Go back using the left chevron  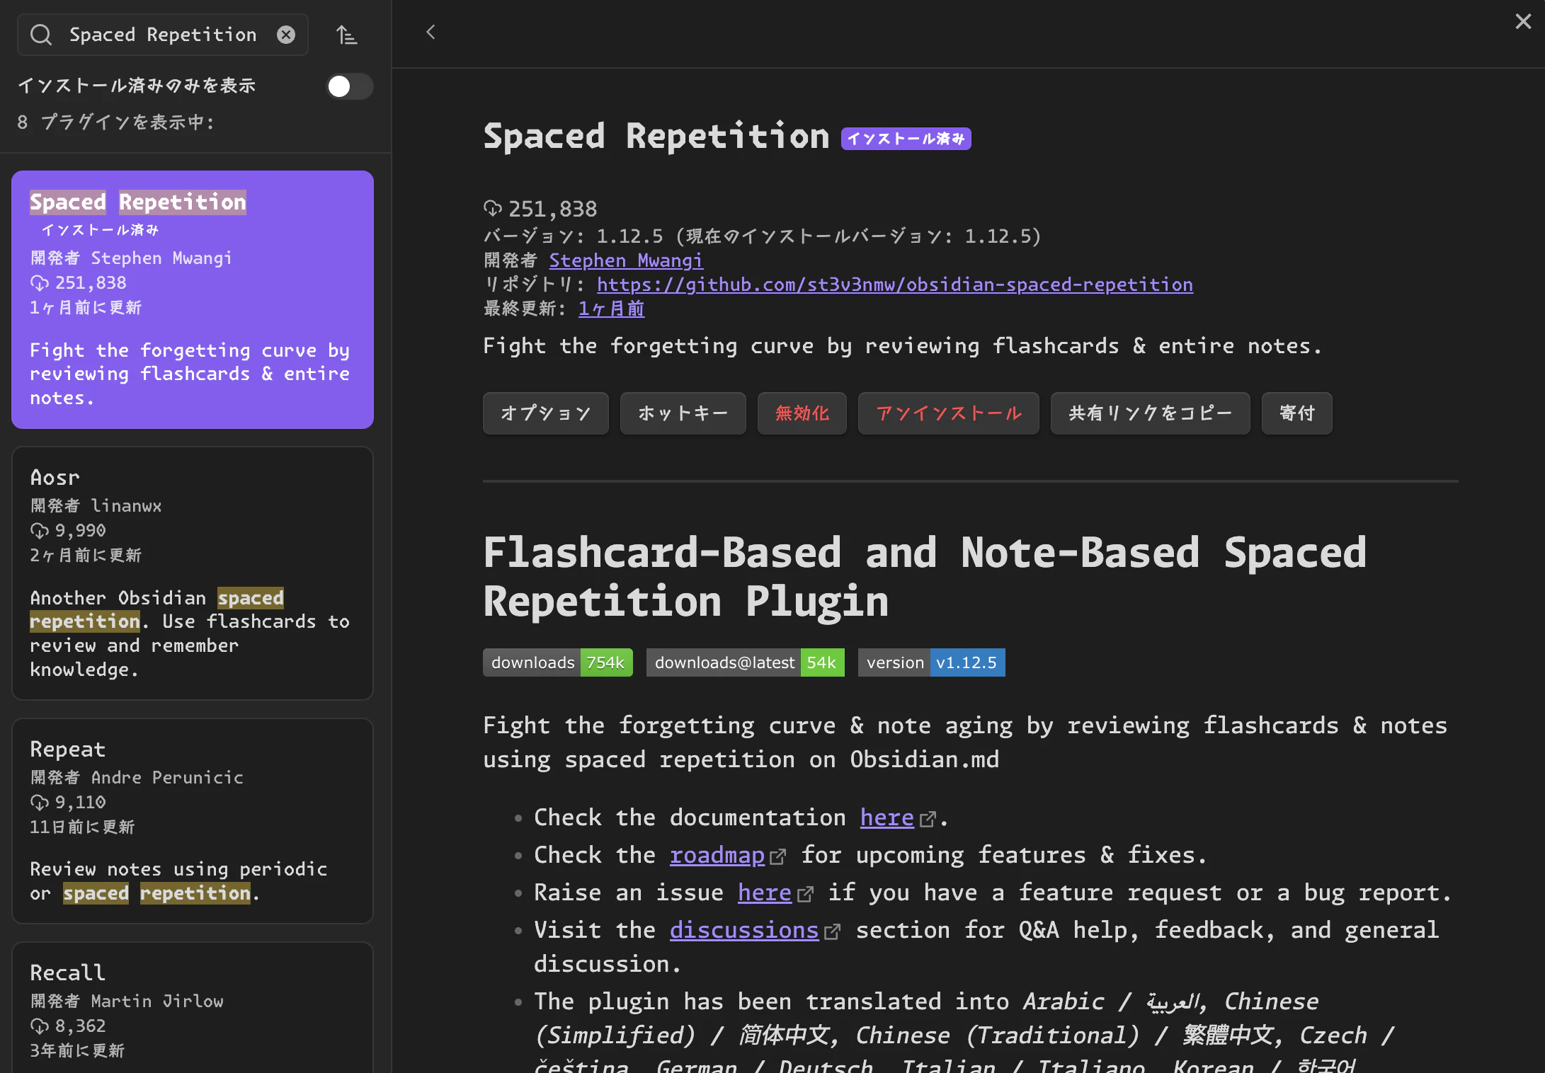431,32
